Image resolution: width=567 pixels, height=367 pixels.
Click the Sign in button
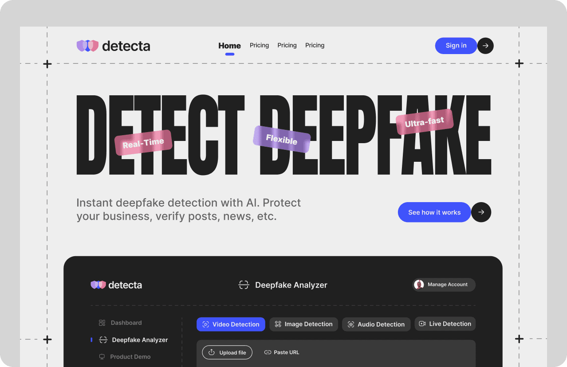[456, 46]
